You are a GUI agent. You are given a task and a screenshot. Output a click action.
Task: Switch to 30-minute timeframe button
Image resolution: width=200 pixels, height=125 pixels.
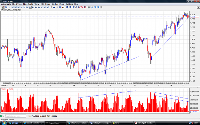[x=27, y=7]
